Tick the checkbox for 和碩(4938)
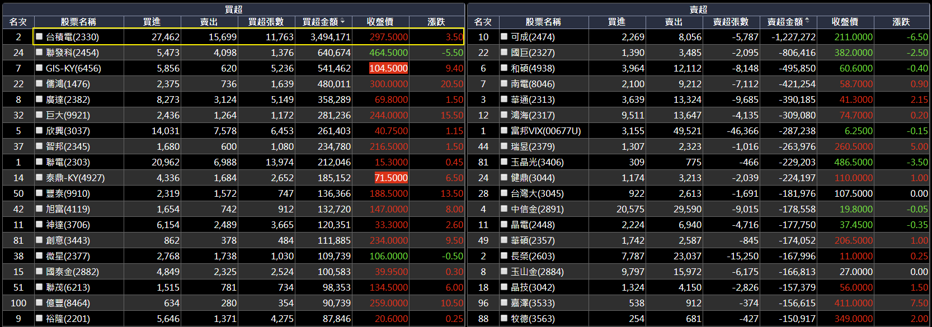 [x=504, y=68]
